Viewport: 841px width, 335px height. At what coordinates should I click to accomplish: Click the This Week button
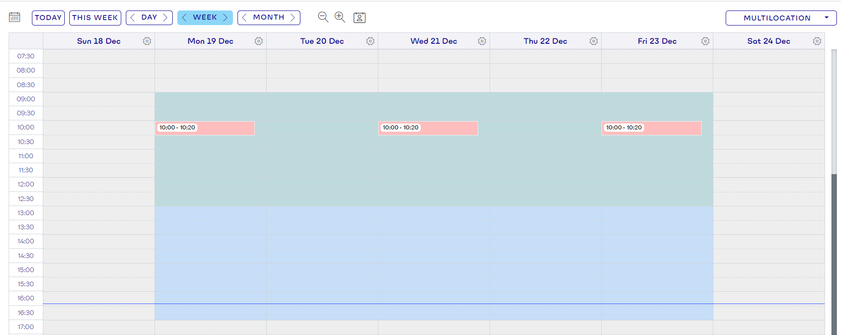[x=95, y=17]
